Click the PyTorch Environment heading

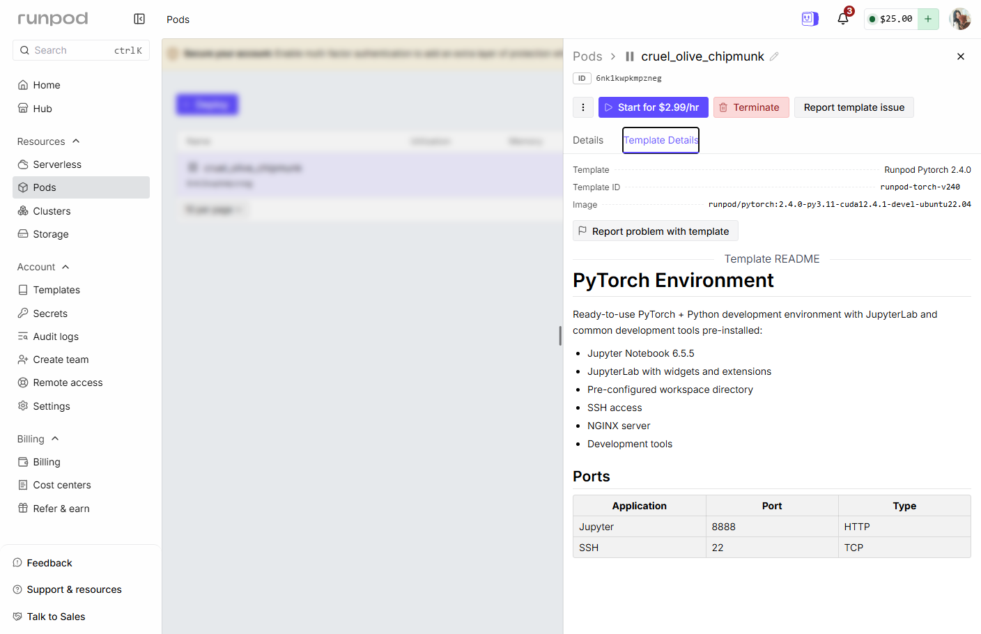[673, 280]
